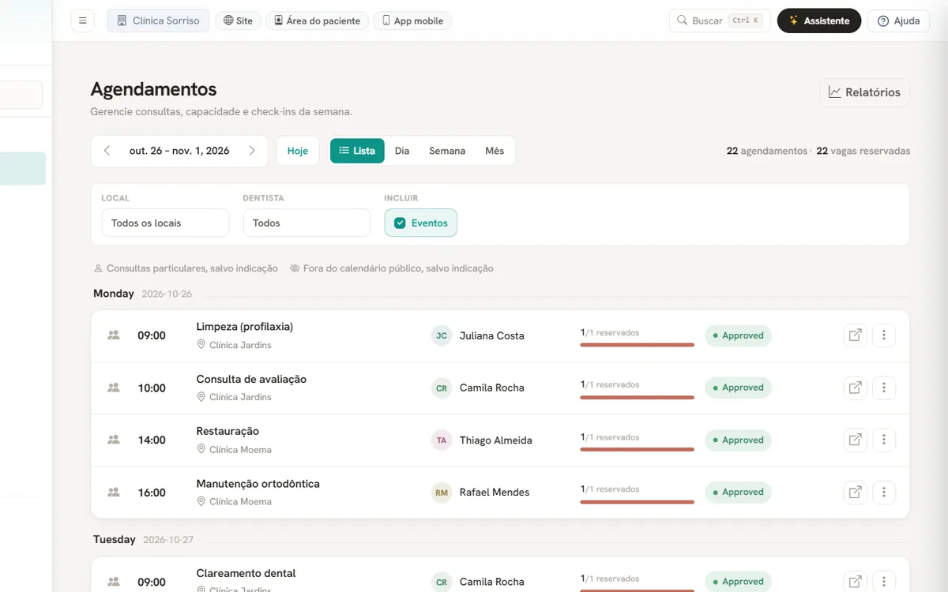Image resolution: width=948 pixels, height=592 pixels.
Task: Open more options for Limpeza (profilaxia) row
Action: [884, 335]
